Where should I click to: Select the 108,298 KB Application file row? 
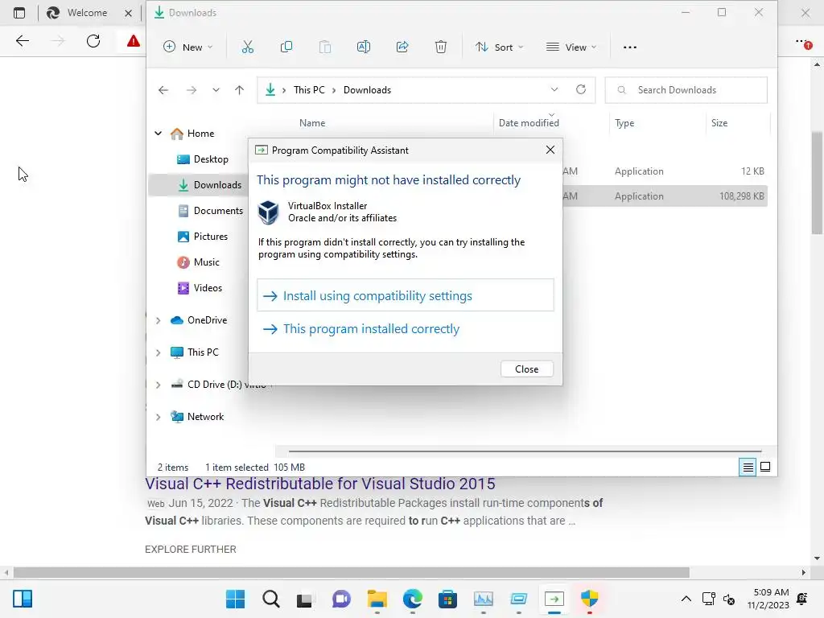tap(664, 196)
